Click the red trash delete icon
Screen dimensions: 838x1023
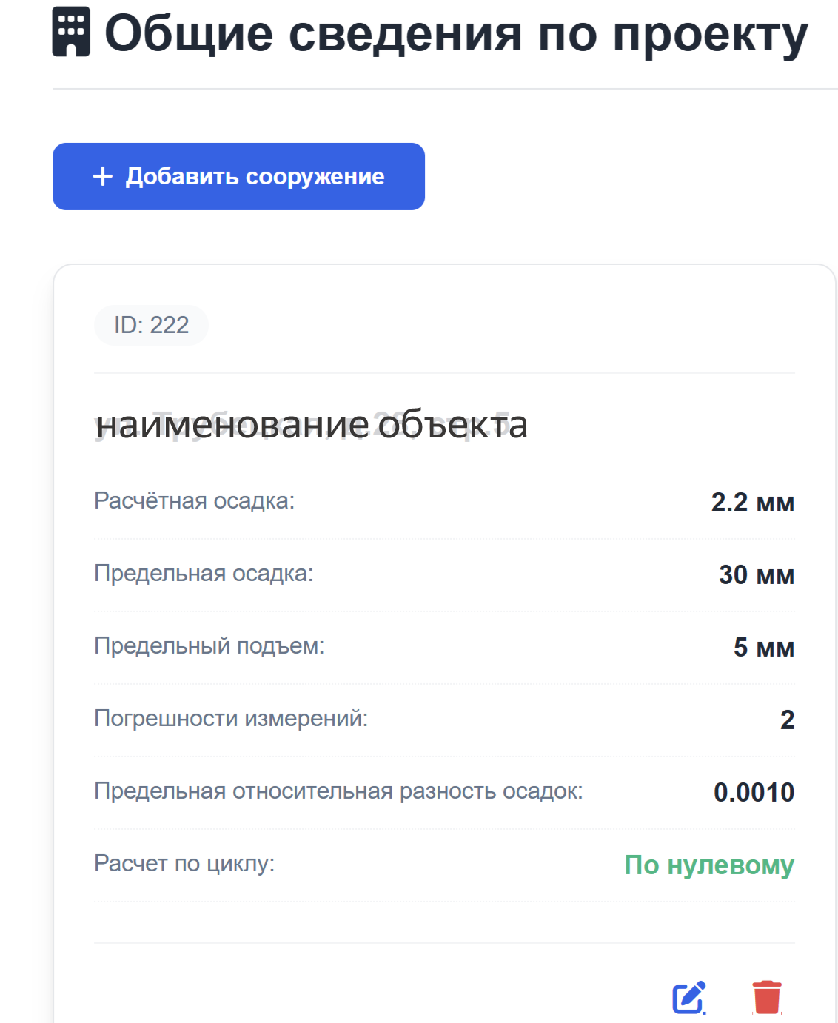point(767,997)
